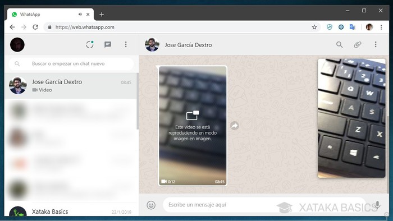
Task: Reload the WhatsApp Web page
Action: (35, 27)
